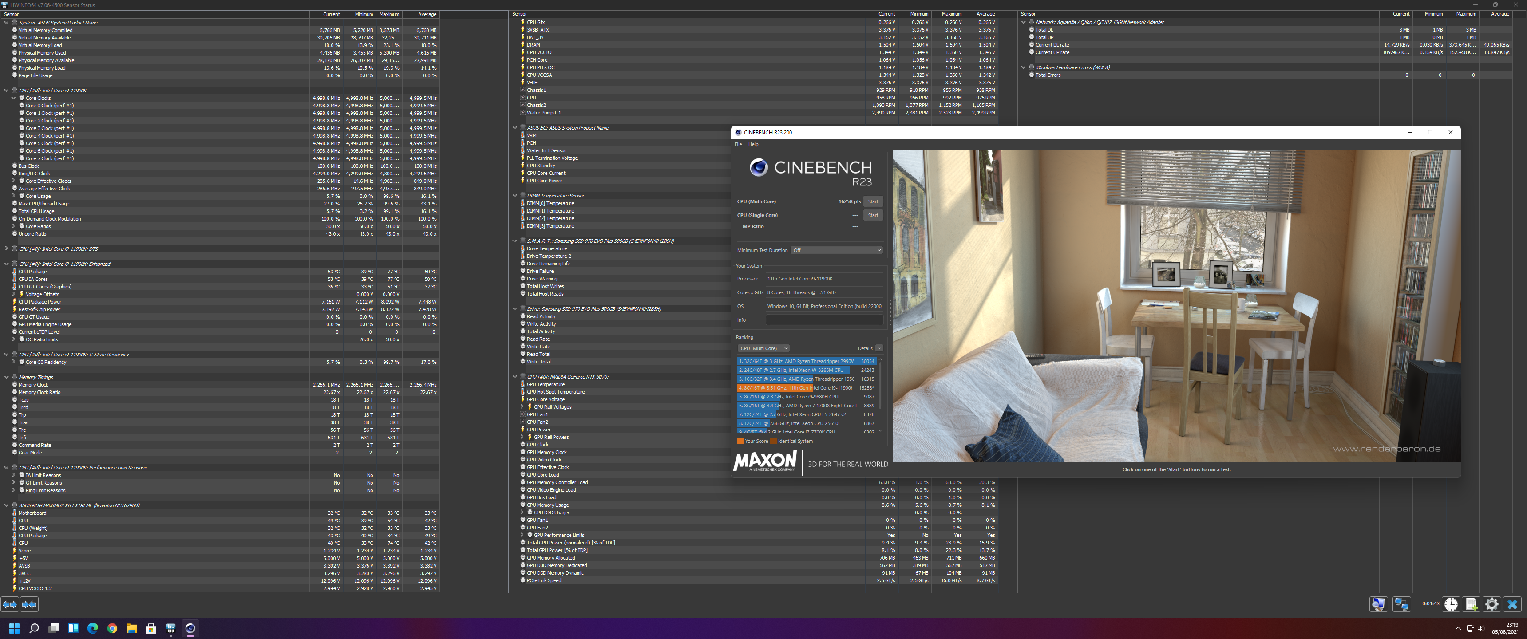Screen dimensions: 1527x639
Task: Click the rendered room image in Cinebench
Action: pos(1176,306)
